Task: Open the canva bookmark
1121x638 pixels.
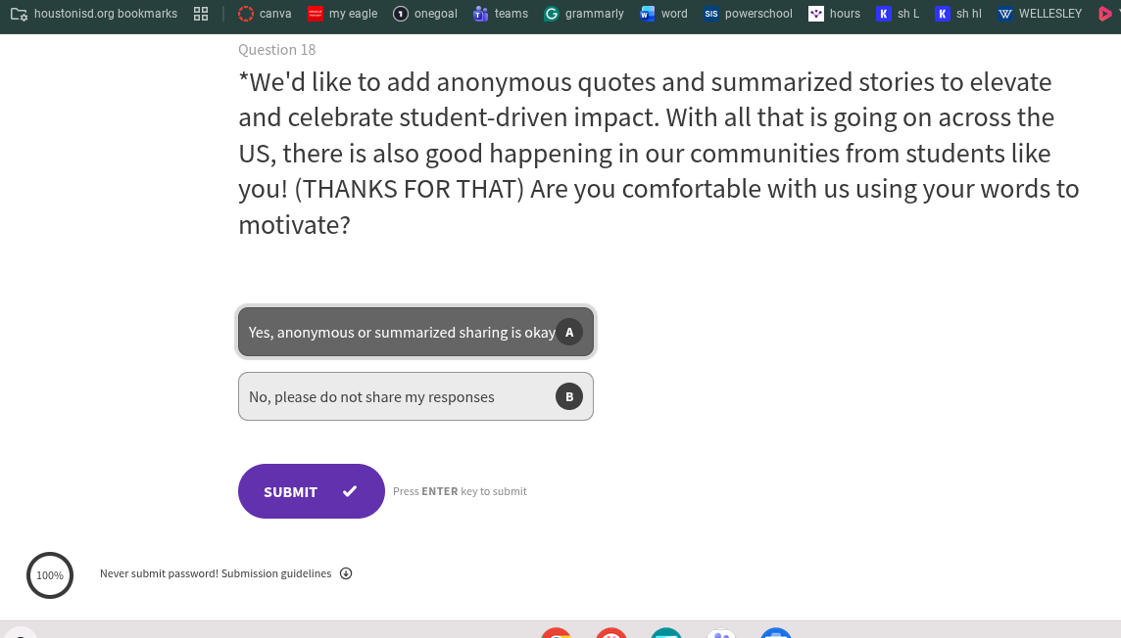Action: tap(265, 14)
